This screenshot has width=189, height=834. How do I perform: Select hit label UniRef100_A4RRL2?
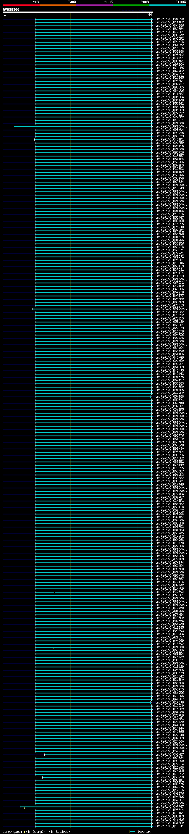(169, 393)
